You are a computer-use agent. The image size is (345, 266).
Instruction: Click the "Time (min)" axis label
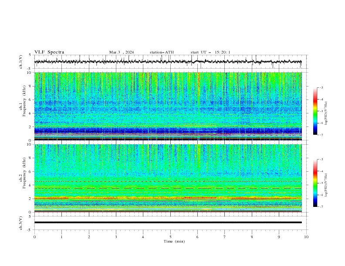pyautogui.click(x=174, y=241)
